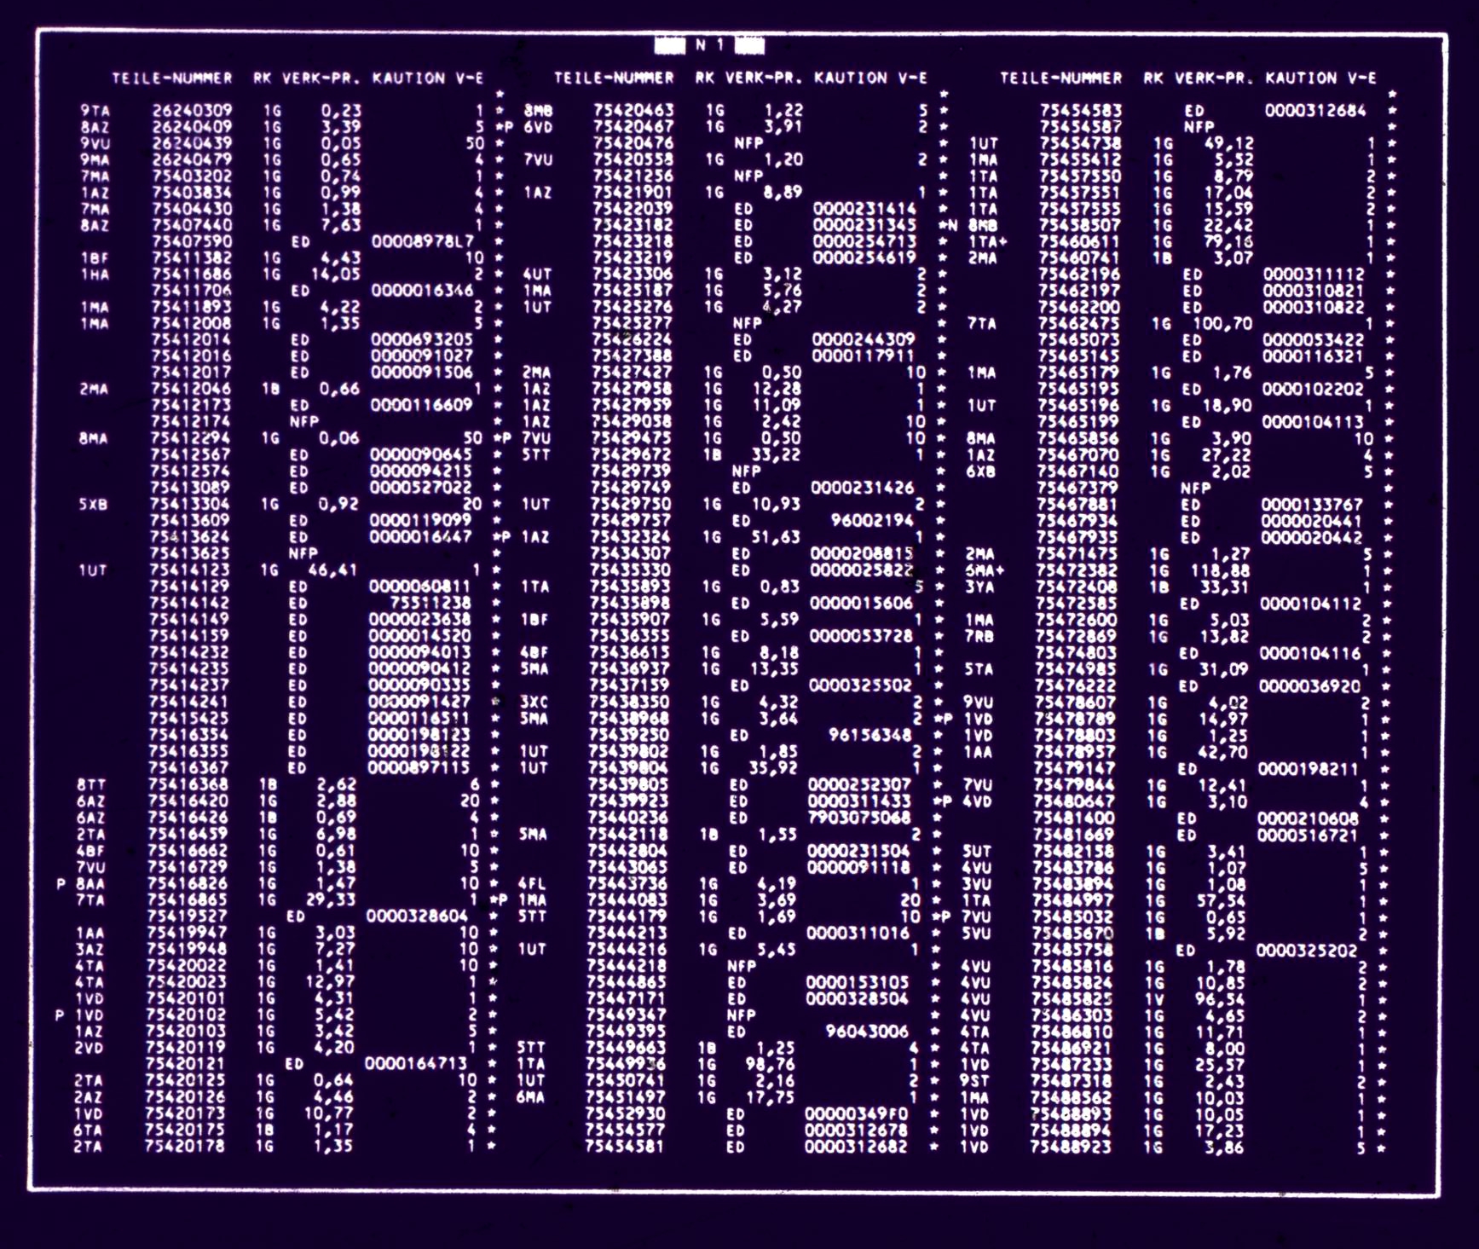Select Kaution value 0000036920
The image size is (1479, 1249).
click(x=1310, y=685)
